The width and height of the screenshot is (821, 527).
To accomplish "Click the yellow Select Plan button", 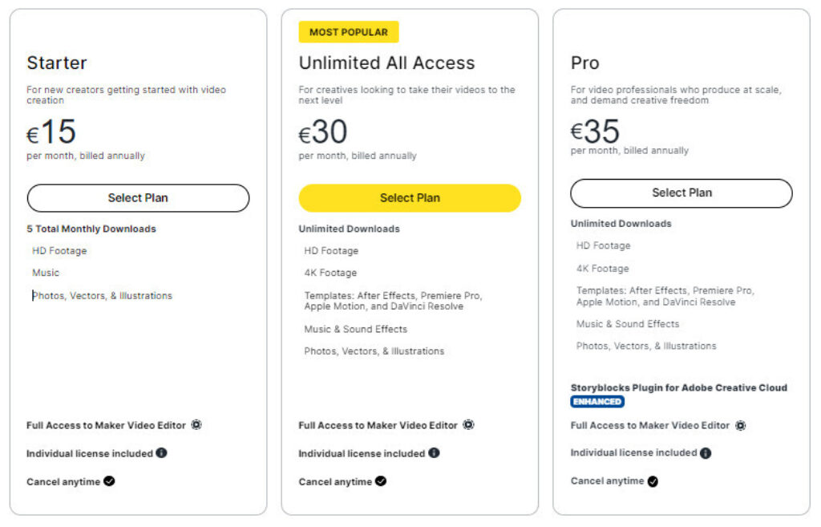I will [x=410, y=197].
